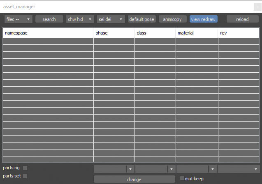The image size is (262, 184).
Task: Tick the mat keep checkbox
Action: click(x=182, y=178)
